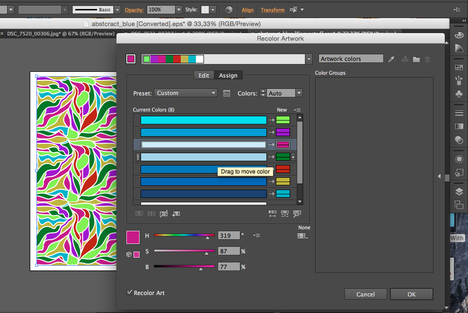Open the Basic brush definition dropdown
The image size is (468, 313).
(117, 9)
